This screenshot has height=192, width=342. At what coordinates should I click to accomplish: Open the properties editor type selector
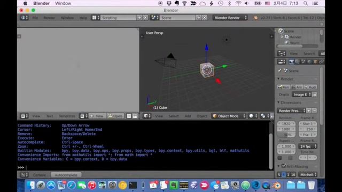[x=282, y=62]
